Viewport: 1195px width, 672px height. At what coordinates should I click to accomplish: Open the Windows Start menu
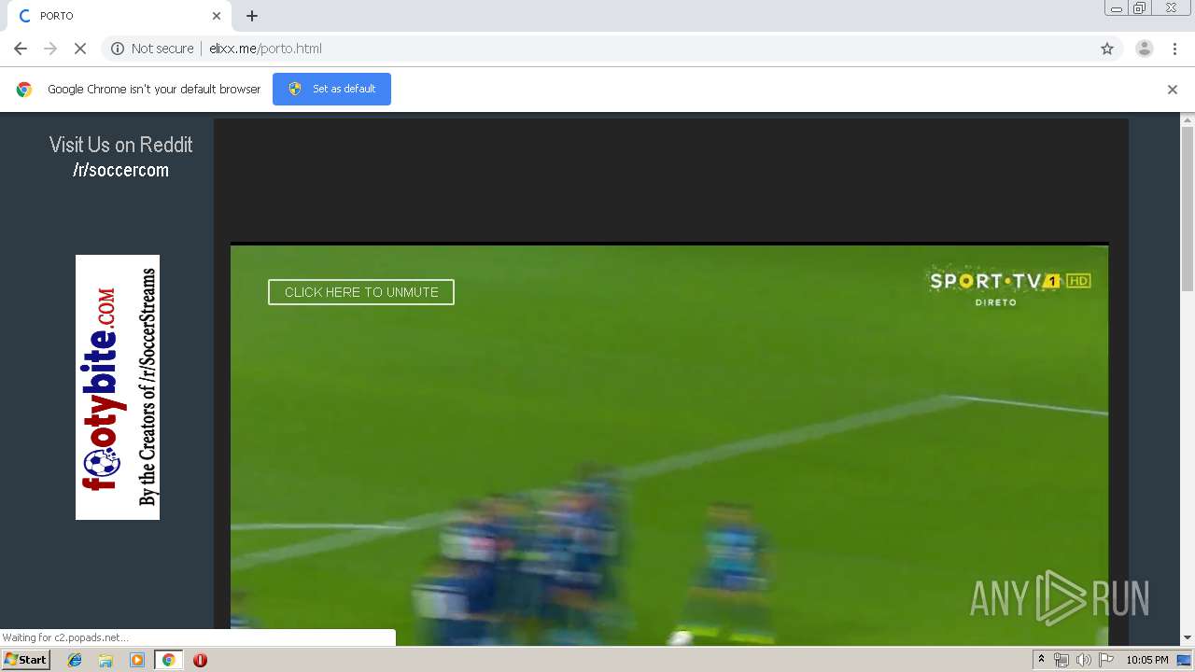(x=26, y=660)
